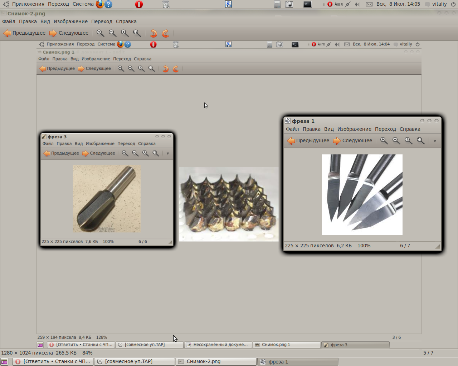Open the blue Help icon in the panel
Screen dimensions: 458x366
(x=108, y=4)
